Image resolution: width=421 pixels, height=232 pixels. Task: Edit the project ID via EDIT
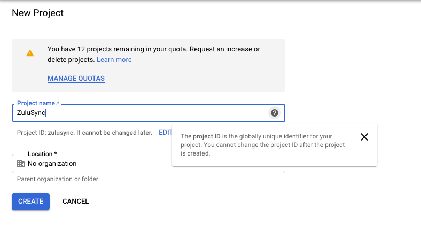[x=166, y=133]
